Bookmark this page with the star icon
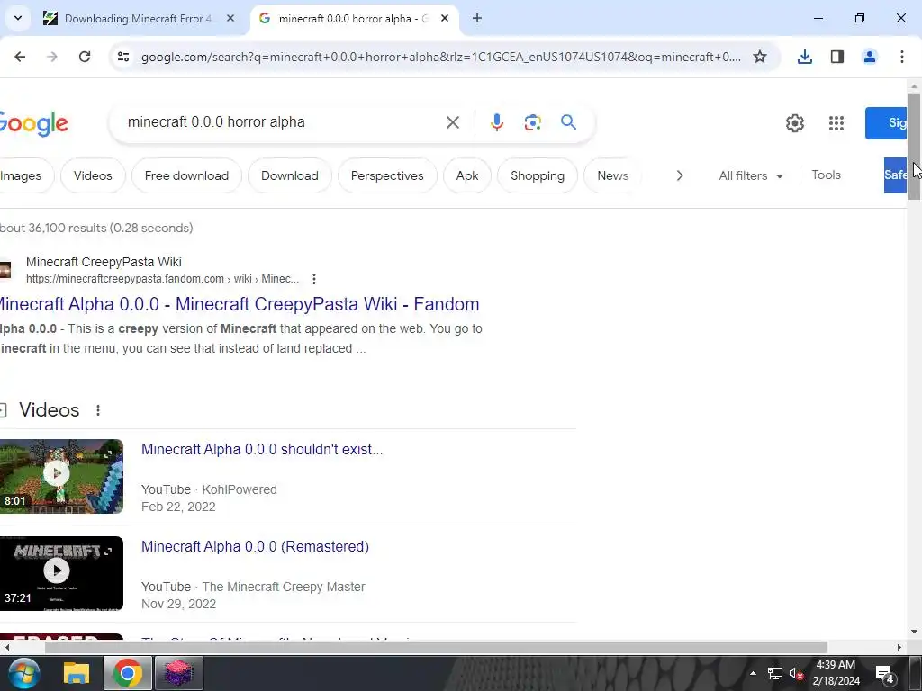 760,57
